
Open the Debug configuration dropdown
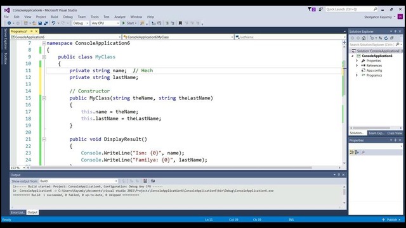81,23
